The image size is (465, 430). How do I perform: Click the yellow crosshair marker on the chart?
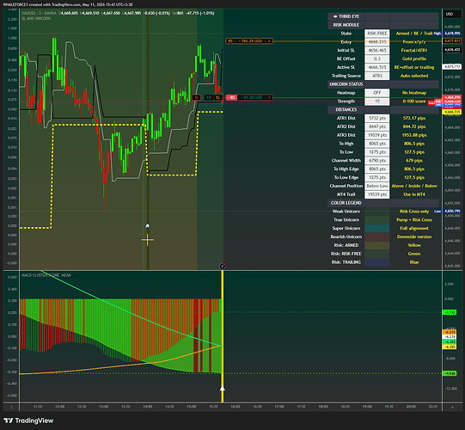click(x=147, y=240)
